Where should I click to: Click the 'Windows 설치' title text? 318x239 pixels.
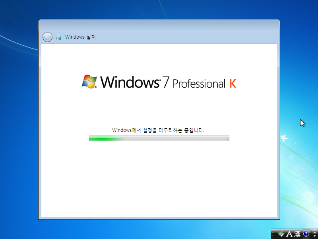[80, 37]
